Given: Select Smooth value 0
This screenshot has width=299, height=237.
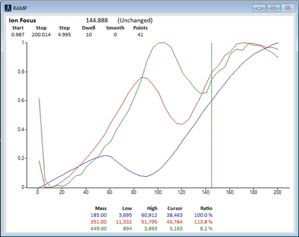Looking at the screenshot, I should point(115,34).
